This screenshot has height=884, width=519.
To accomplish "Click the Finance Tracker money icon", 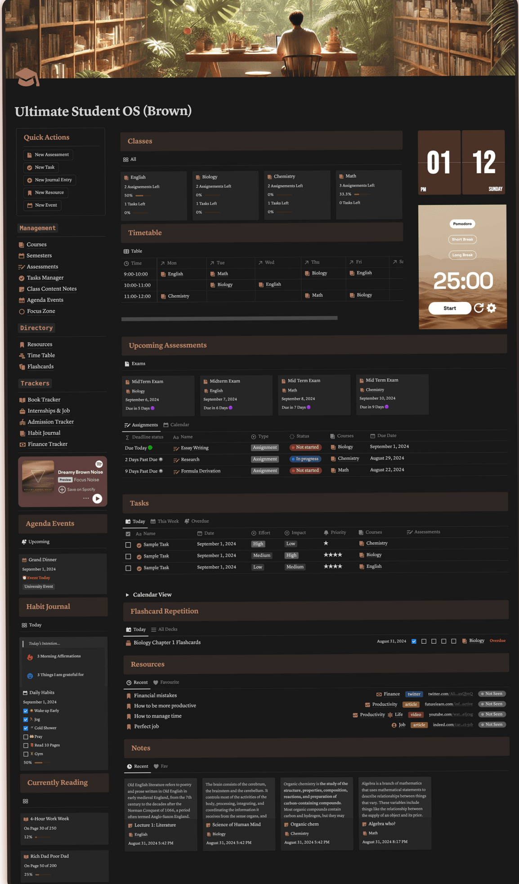I will point(22,444).
